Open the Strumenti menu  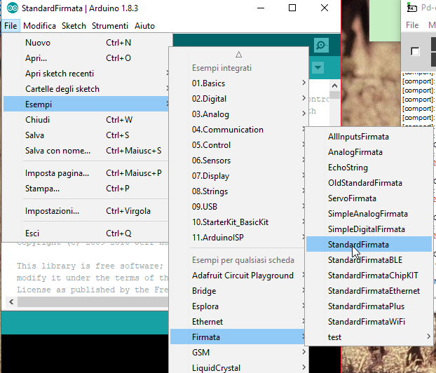[110, 26]
